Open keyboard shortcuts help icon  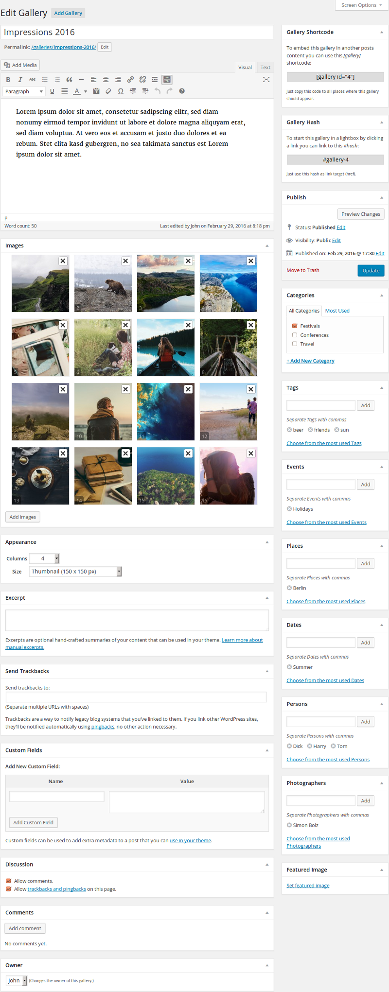pyautogui.click(x=182, y=91)
